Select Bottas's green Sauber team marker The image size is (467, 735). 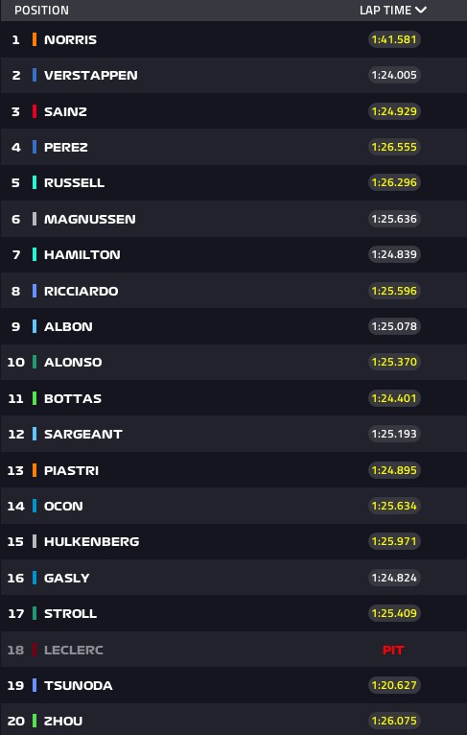click(x=35, y=398)
